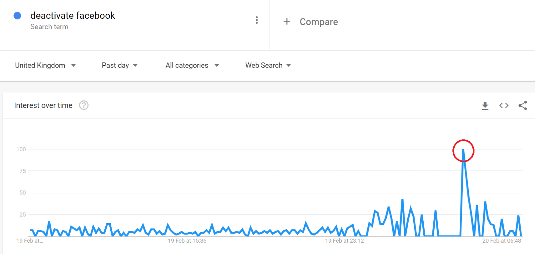This screenshot has width=535, height=254.
Task: Click the blue dot for deactivate facebook
Action: [17, 16]
